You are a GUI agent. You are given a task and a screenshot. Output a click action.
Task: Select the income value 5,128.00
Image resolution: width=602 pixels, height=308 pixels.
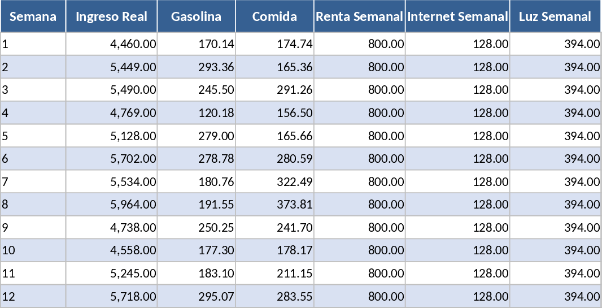click(x=111, y=136)
